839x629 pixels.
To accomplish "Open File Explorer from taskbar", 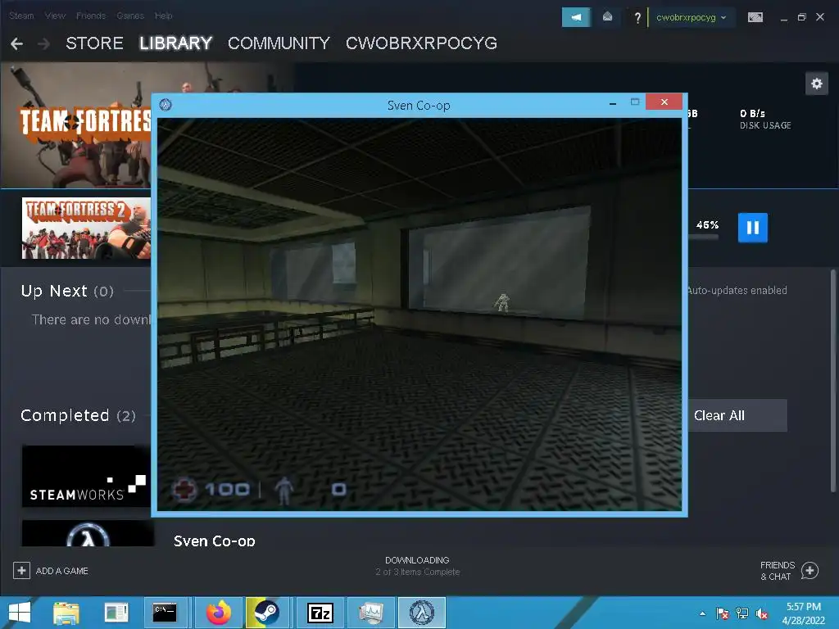I will [66, 613].
